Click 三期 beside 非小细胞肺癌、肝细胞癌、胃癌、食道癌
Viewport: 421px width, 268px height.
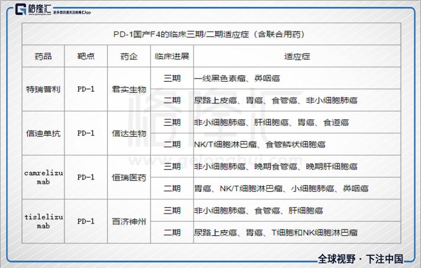coord(172,123)
